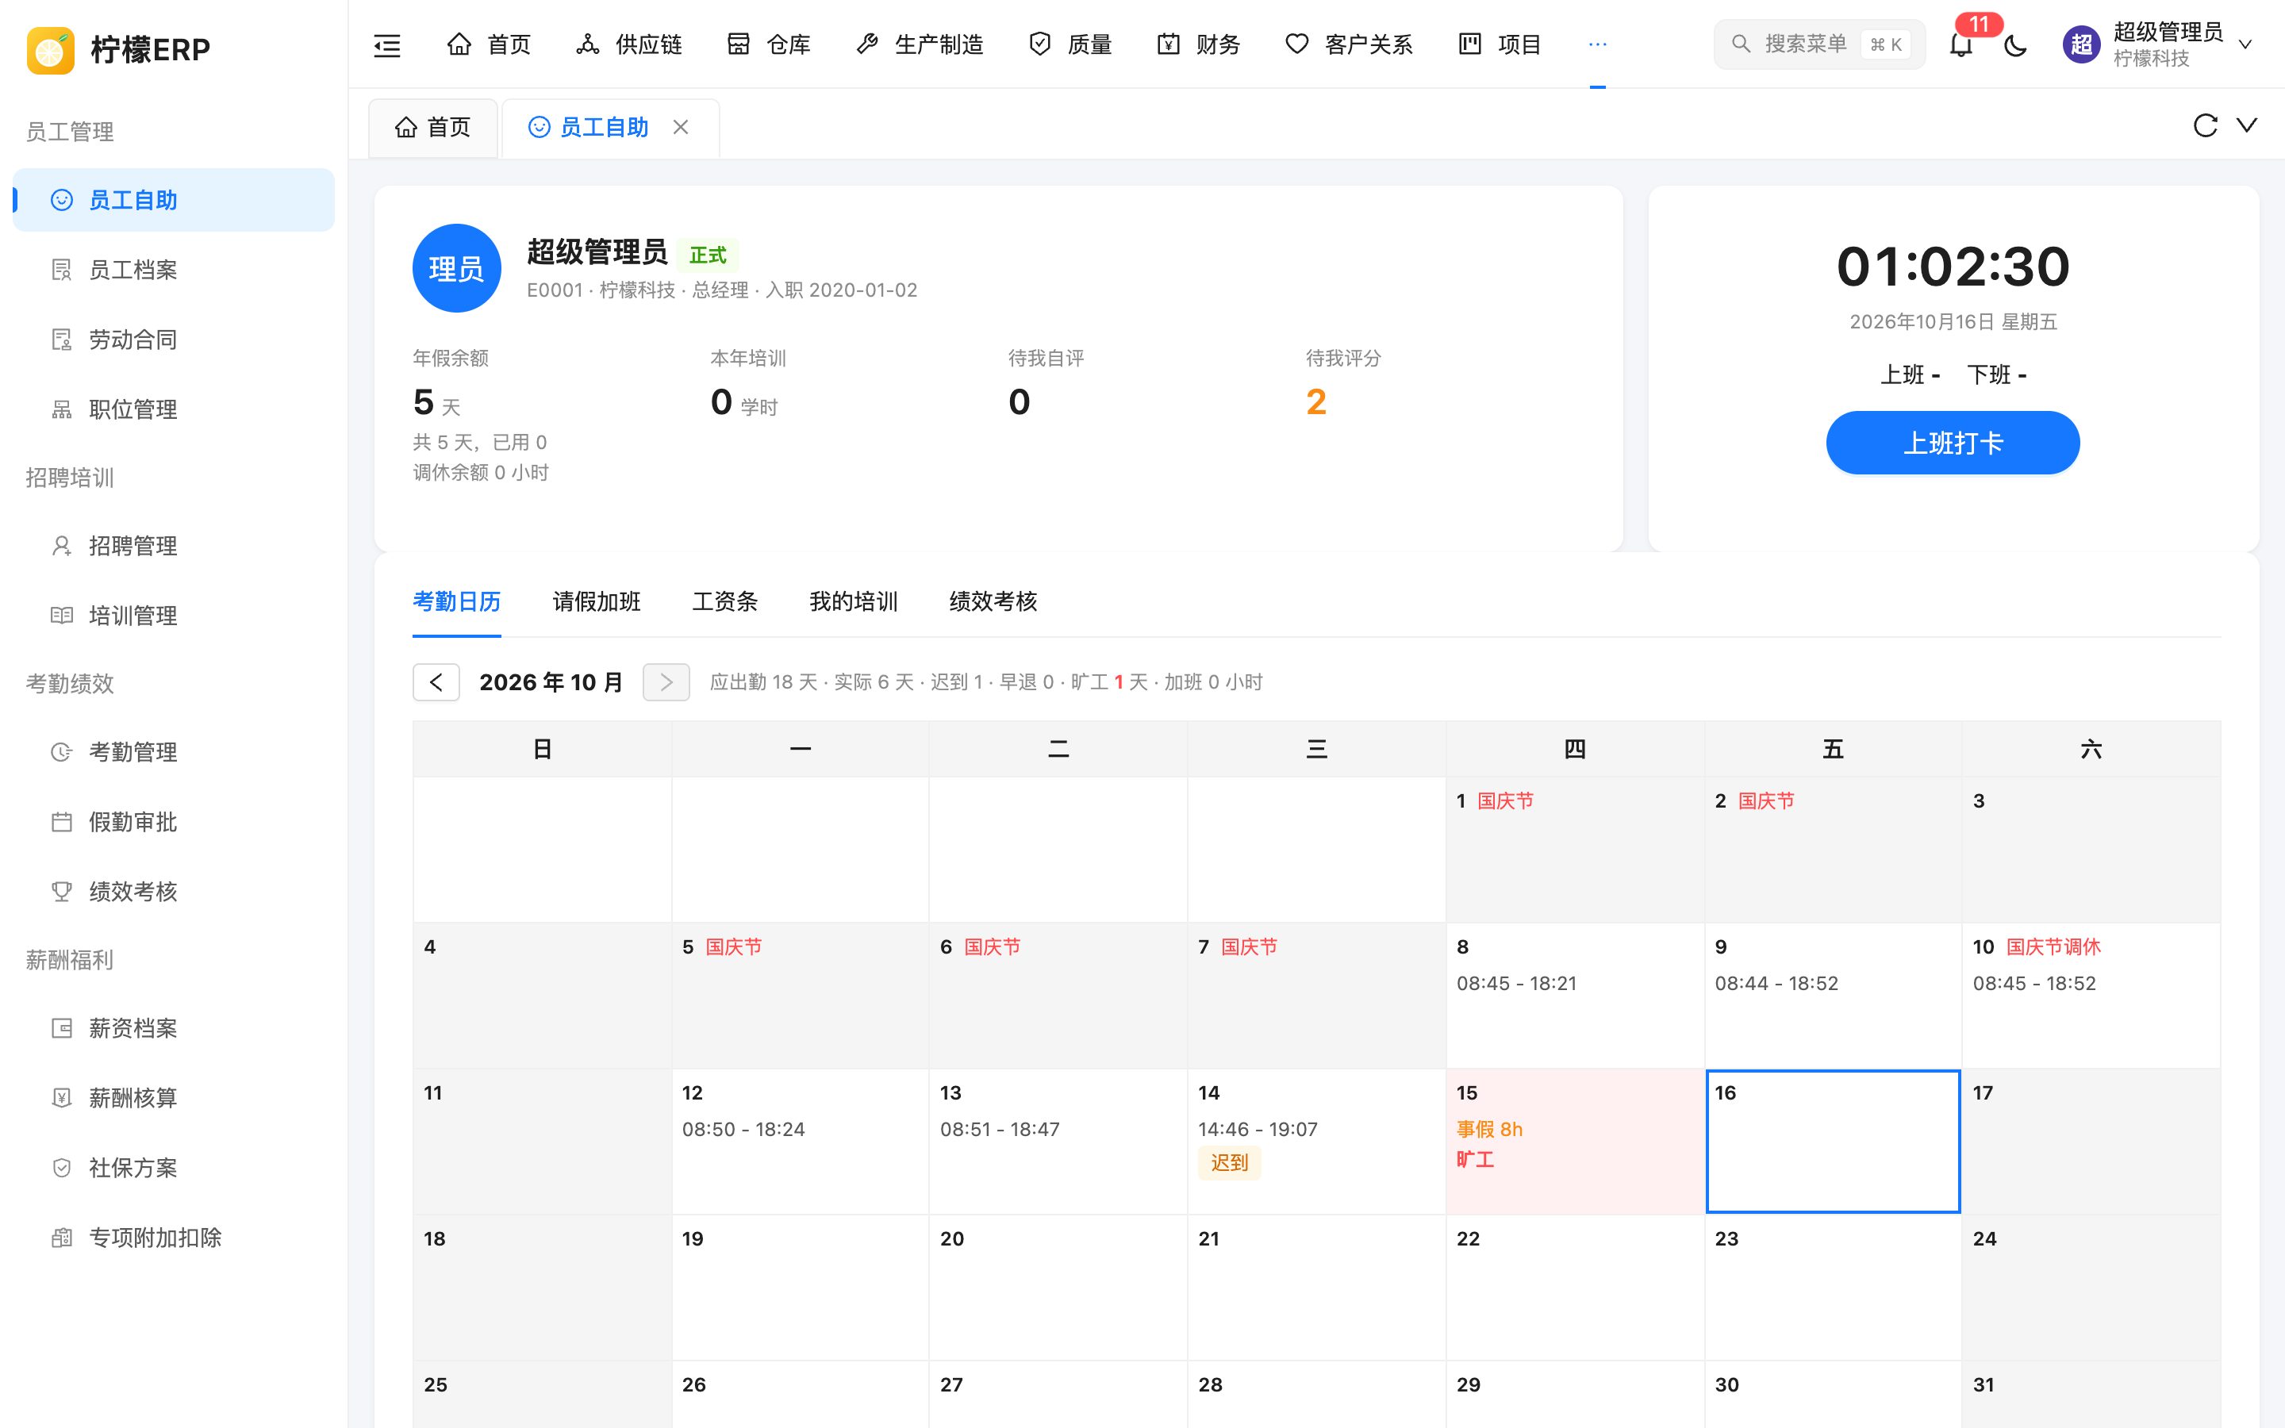
Task: Close the 员工自助 tab
Action: coord(681,127)
